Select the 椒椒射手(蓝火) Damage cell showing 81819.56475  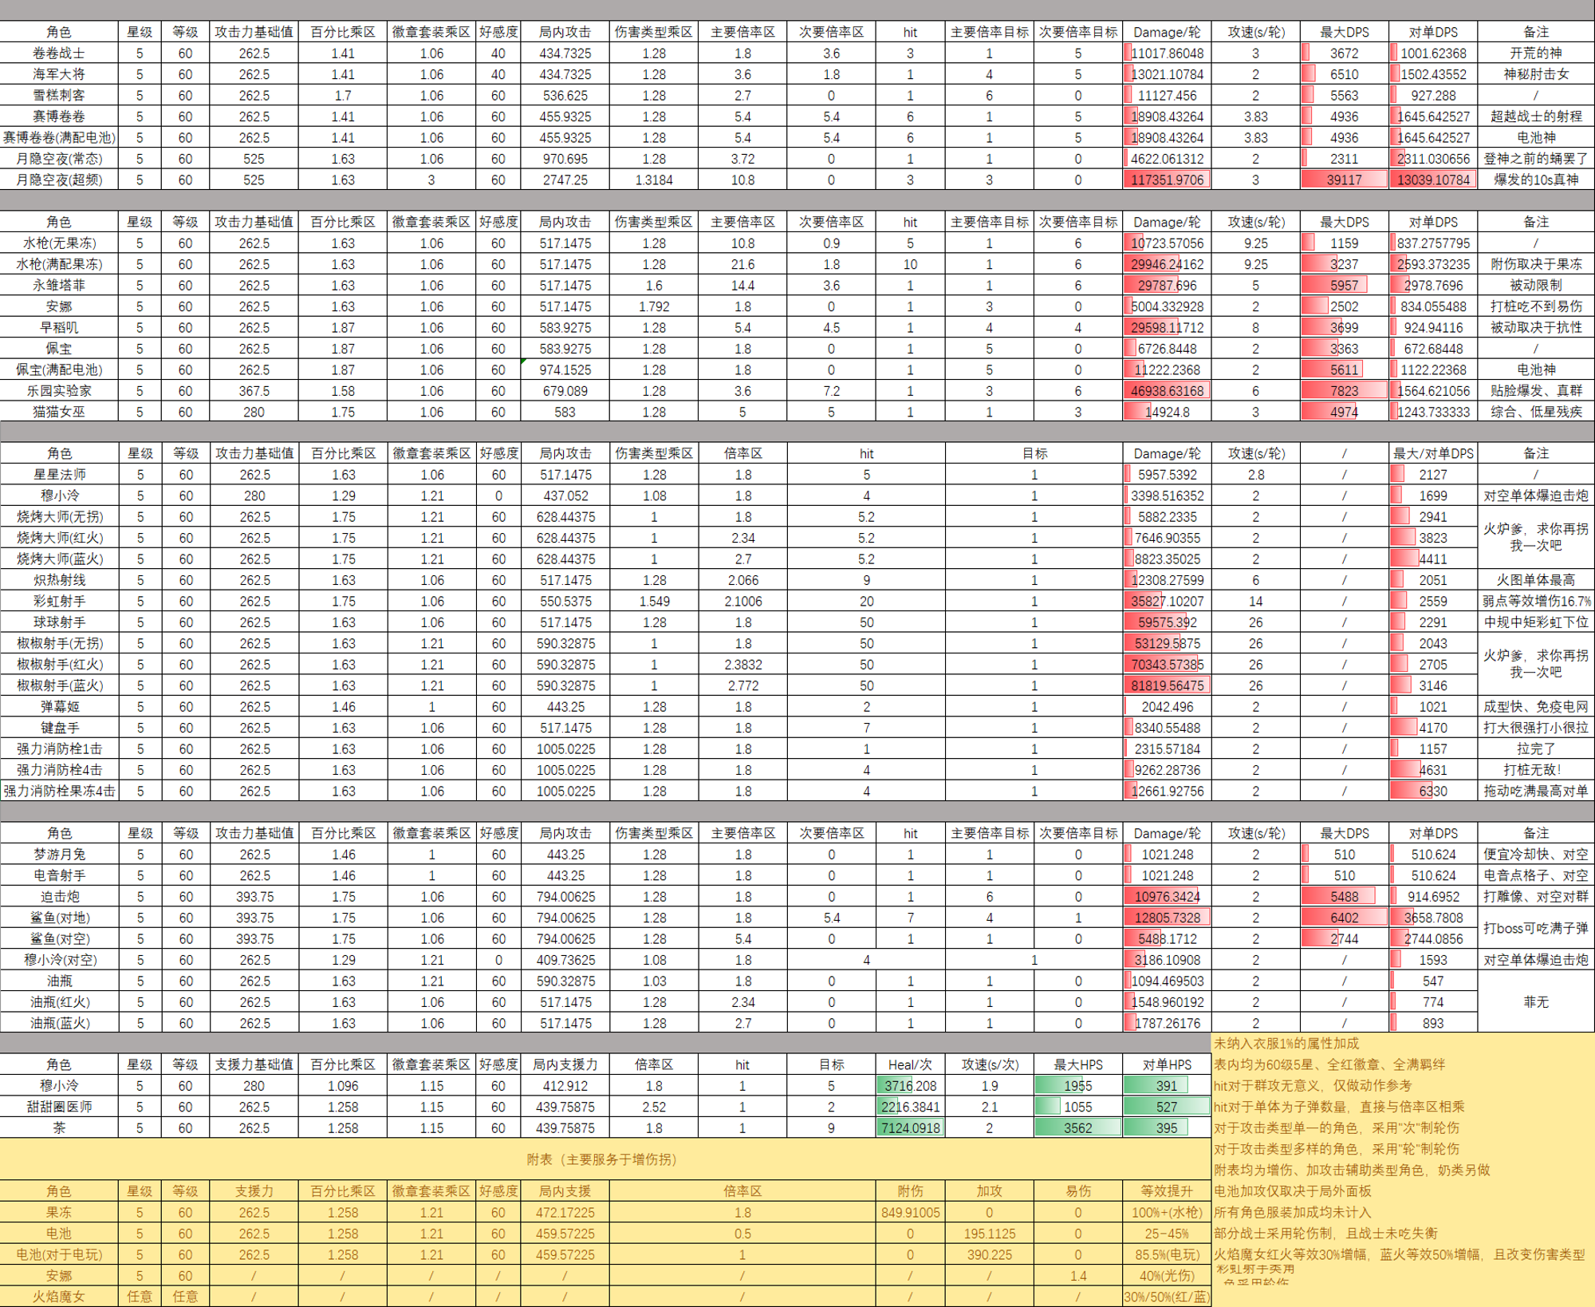coord(1166,685)
